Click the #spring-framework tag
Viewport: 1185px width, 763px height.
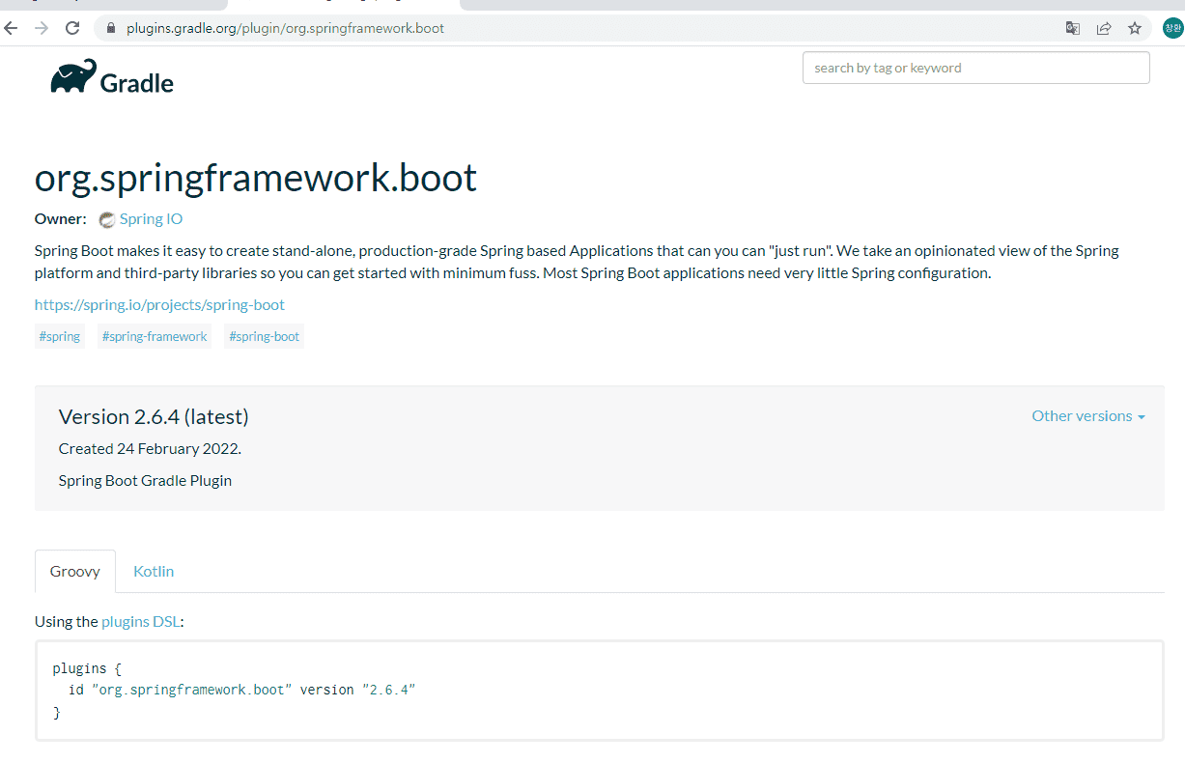coord(155,336)
